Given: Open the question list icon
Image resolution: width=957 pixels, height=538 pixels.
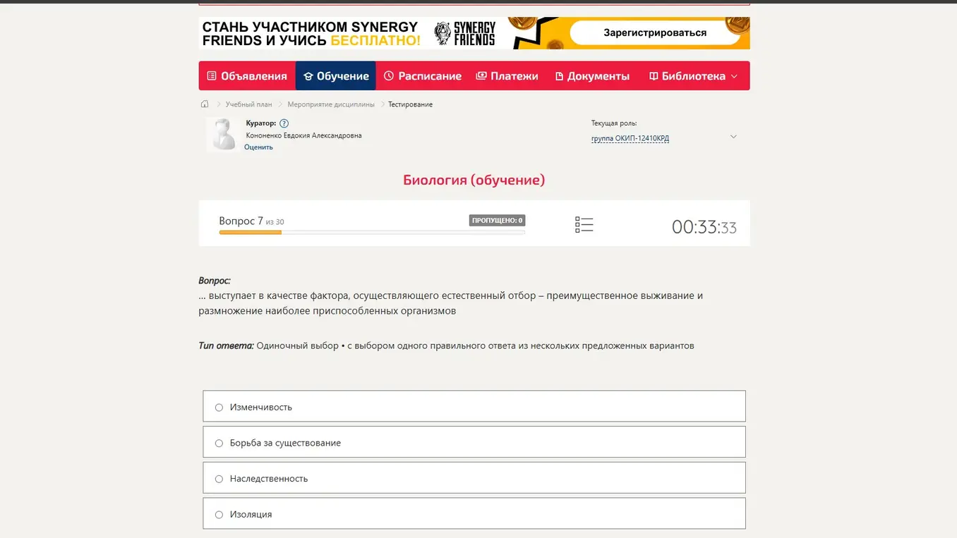Looking at the screenshot, I should (x=584, y=225).
